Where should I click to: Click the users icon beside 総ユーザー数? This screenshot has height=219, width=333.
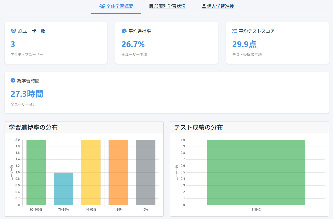[x=14, y=31]
